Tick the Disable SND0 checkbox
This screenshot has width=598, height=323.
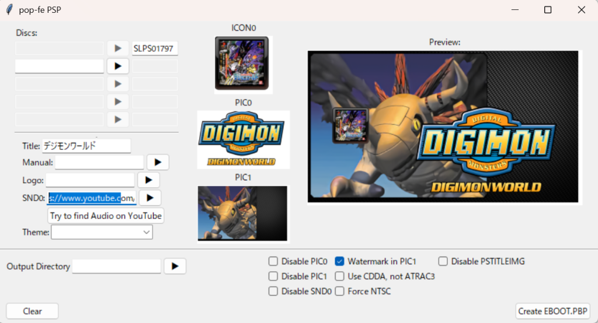click(x=273, y=291)
